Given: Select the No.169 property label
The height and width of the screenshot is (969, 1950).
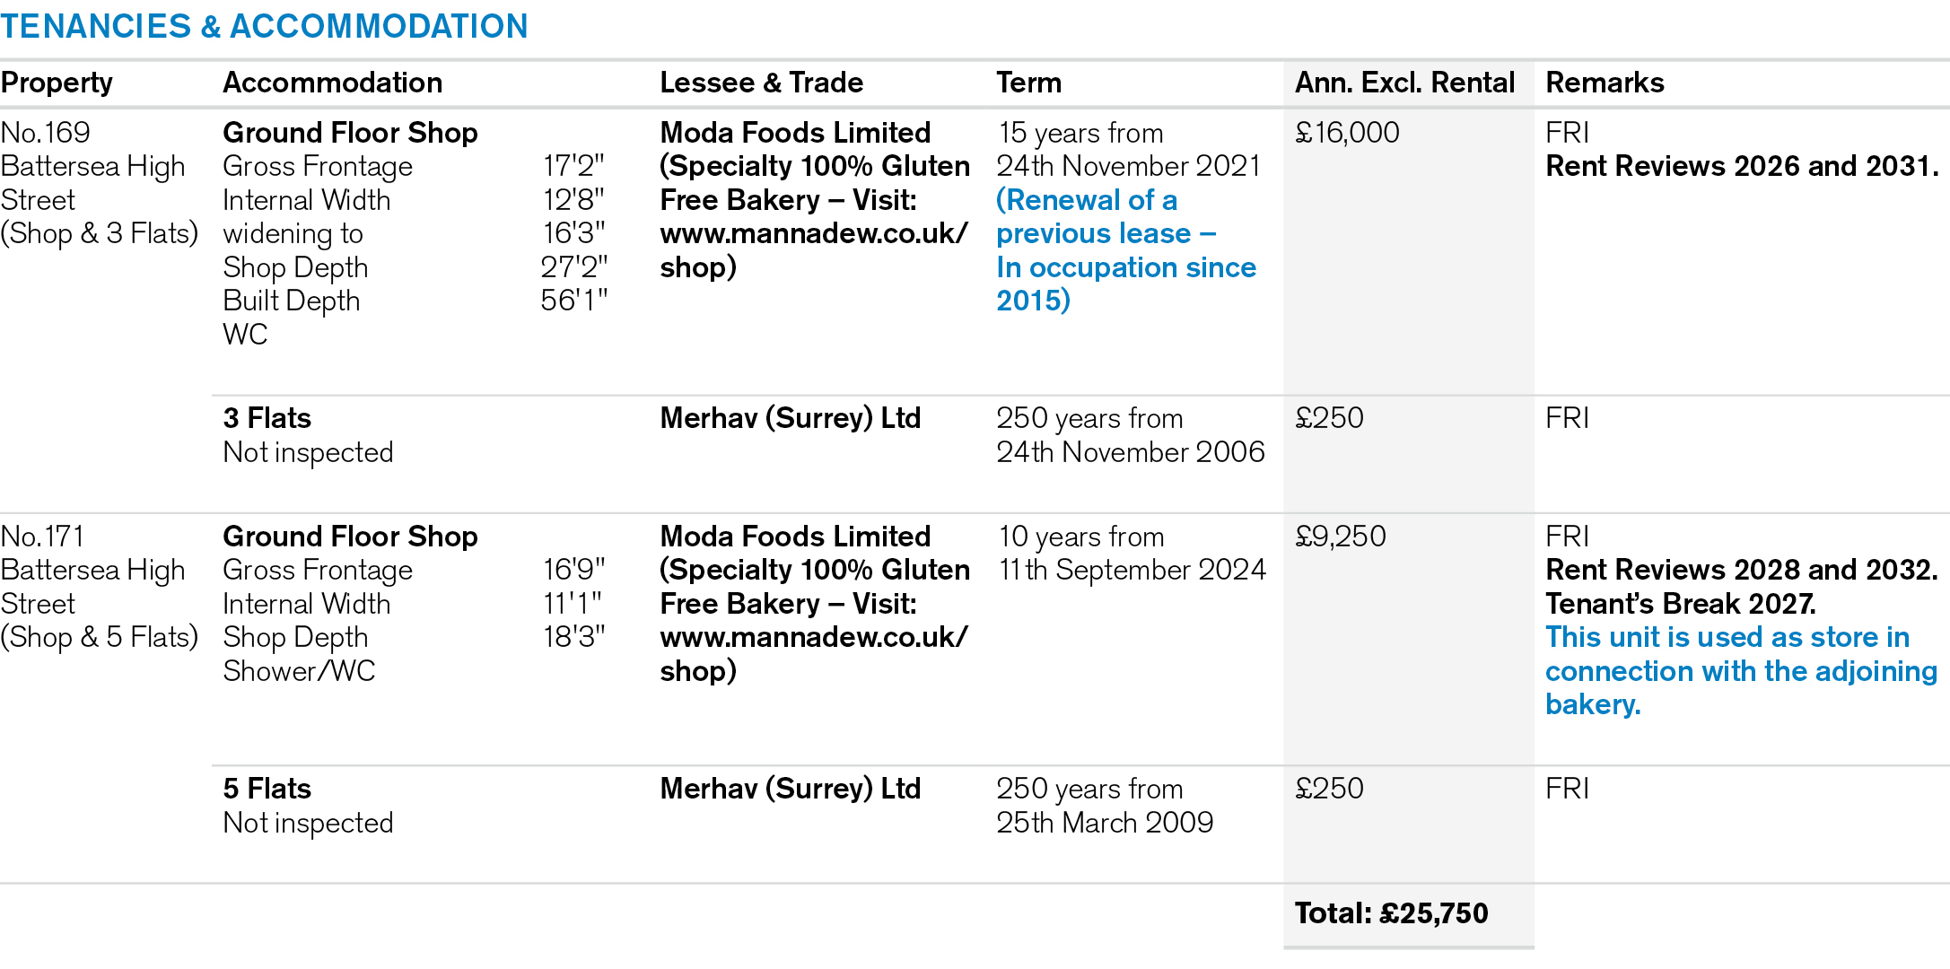Looking at the screenshot, I should [x=46, y=133].
